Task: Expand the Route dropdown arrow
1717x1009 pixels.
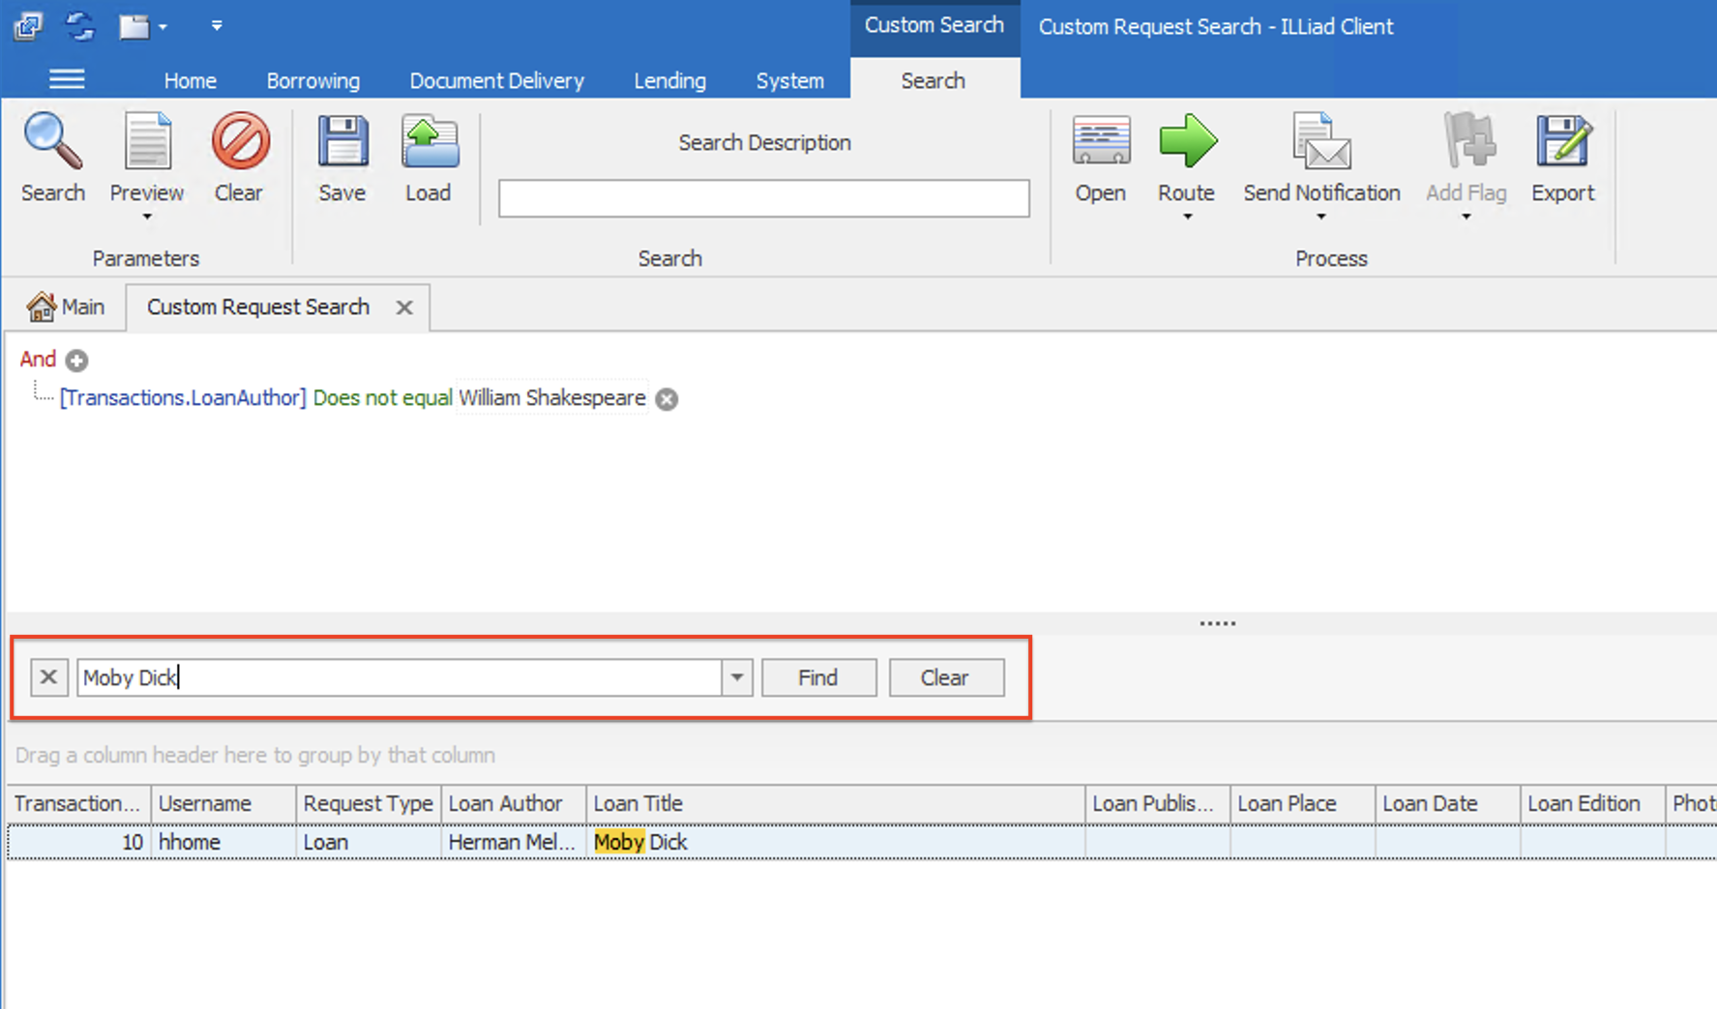Action: click(1186, 216)
